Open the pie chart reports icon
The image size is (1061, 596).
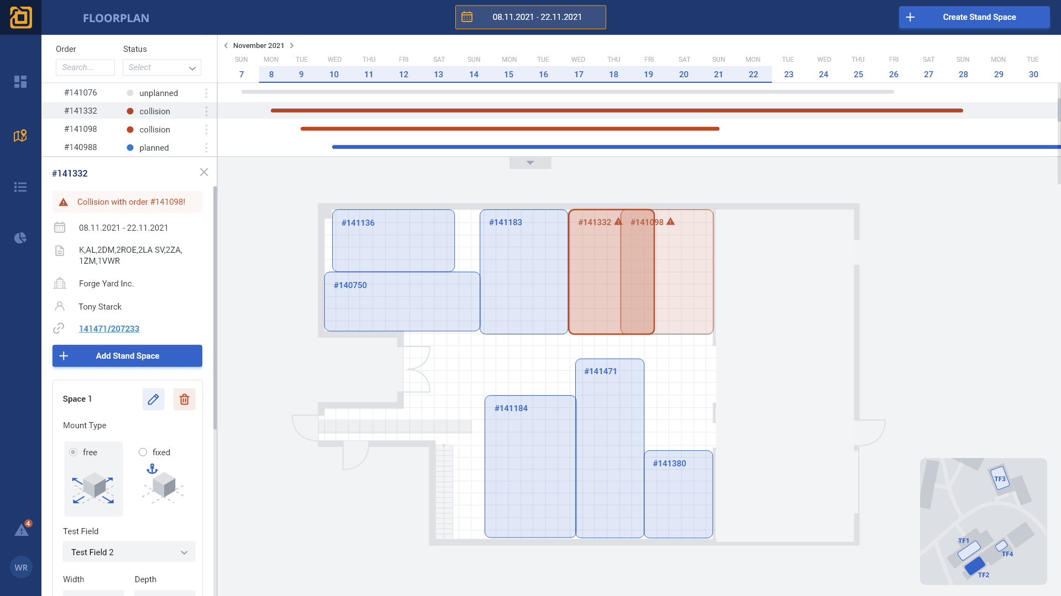coord(20,238)
